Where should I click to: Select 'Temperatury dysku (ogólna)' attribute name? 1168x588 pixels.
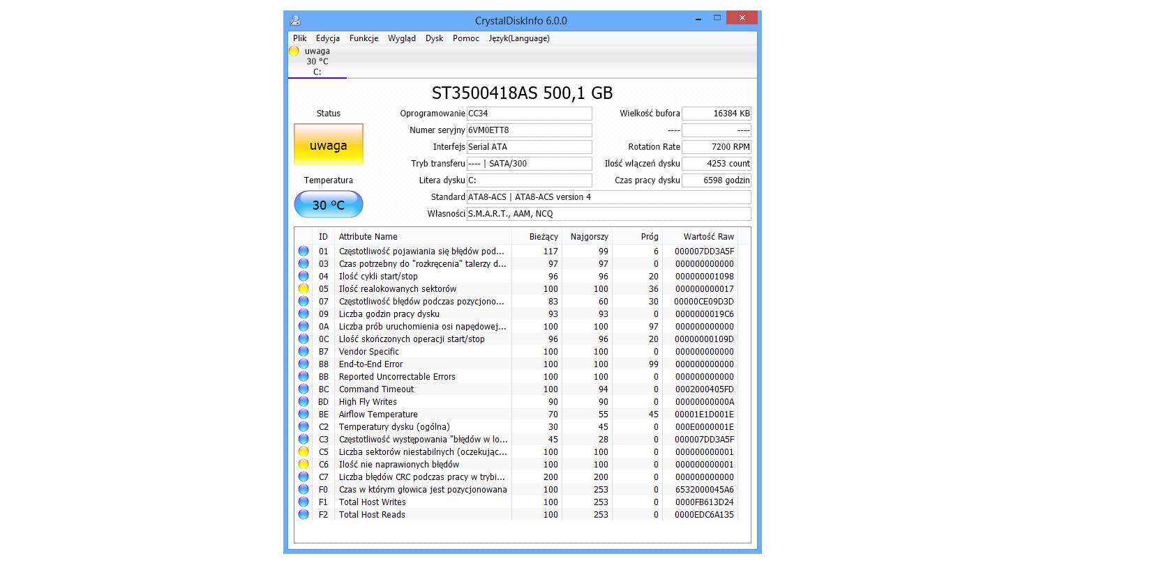point(394,427)
